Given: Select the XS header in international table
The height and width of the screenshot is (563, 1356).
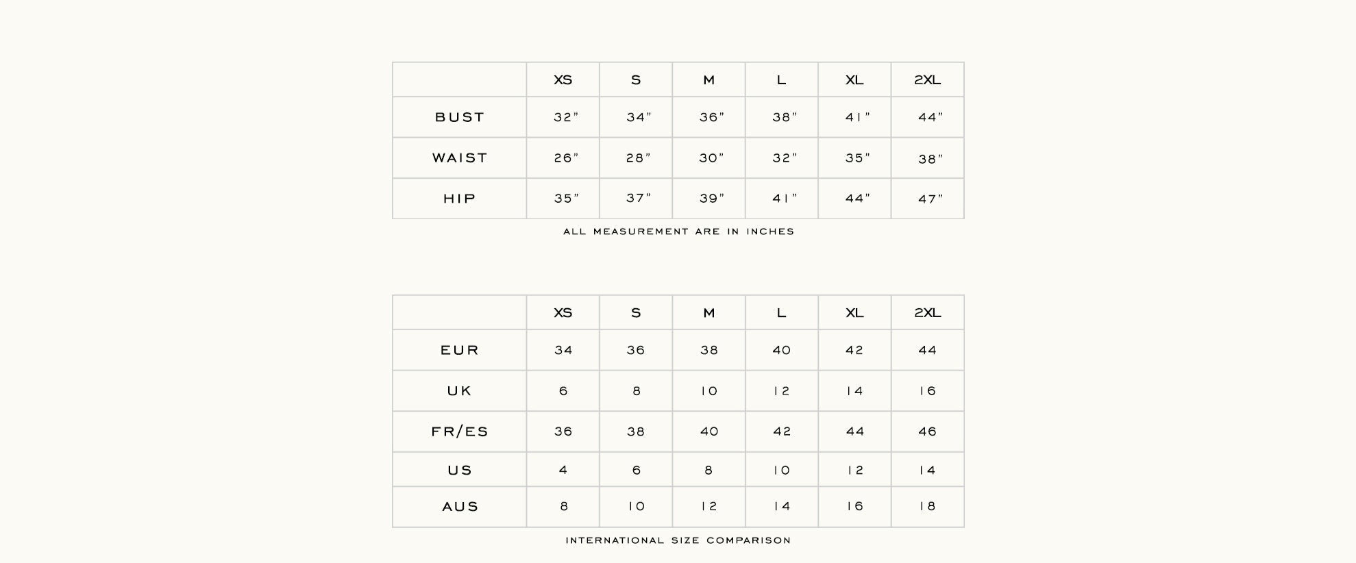Looking at the screenshot, I should coord(563,313).
